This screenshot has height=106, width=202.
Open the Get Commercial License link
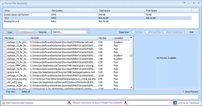[20, 103]
